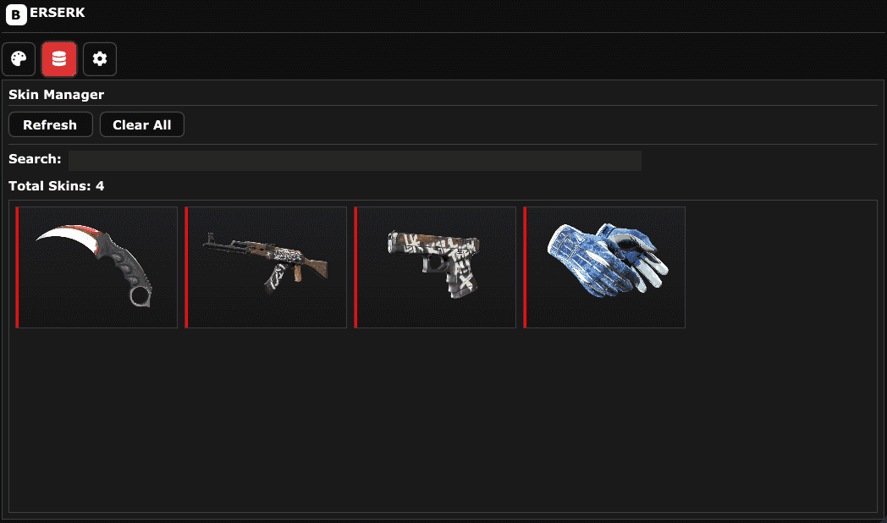
Task: Open the gear settings tab
Action: click(100, 58)
